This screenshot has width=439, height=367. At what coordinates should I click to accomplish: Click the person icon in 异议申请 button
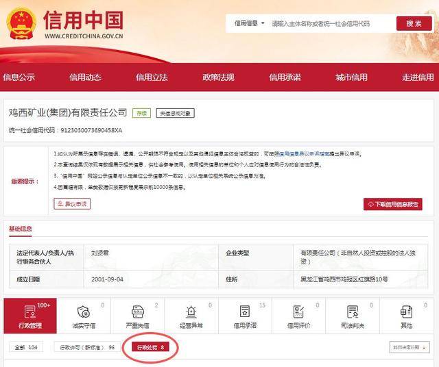[x=60, y=204]
